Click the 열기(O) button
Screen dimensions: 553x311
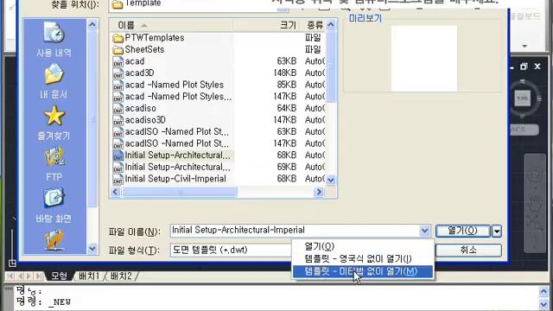pyautogui.click(x=463, y=231)
